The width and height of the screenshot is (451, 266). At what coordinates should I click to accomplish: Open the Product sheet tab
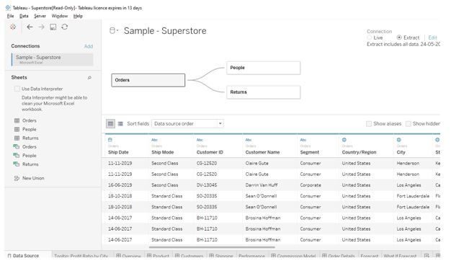click(158, 256)
